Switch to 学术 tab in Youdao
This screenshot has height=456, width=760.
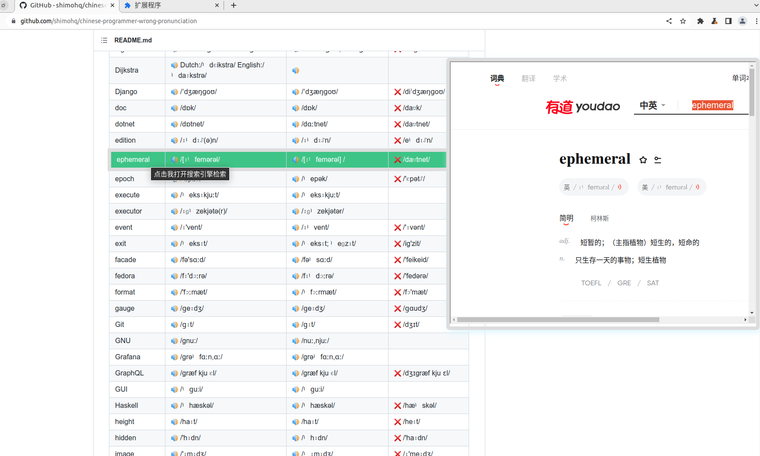click(x=560, y=78)
